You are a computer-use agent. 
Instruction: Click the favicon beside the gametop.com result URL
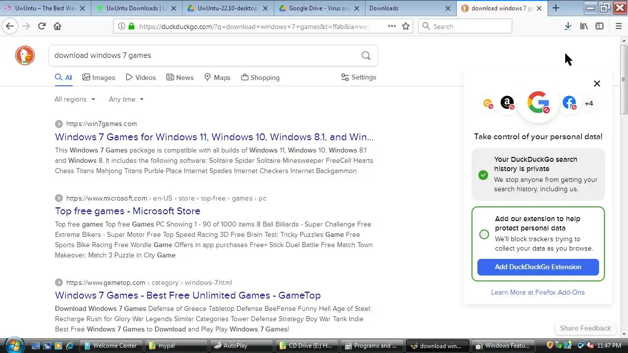pos(59,282)
